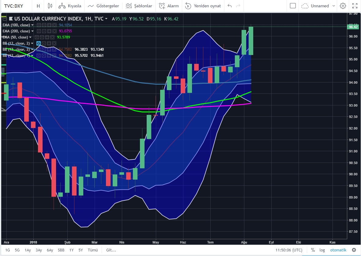Collapse the indicator legend

pyautogui.click(x=4, y=19)
